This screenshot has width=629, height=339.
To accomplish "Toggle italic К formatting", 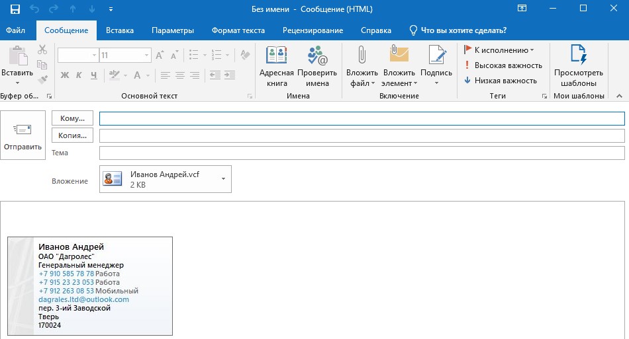I will click(x=79, y=75).
